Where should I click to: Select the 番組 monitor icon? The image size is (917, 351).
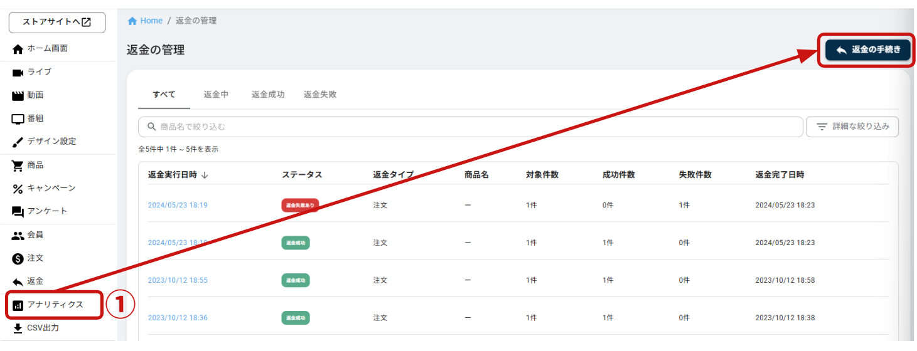tap(18, 119)
